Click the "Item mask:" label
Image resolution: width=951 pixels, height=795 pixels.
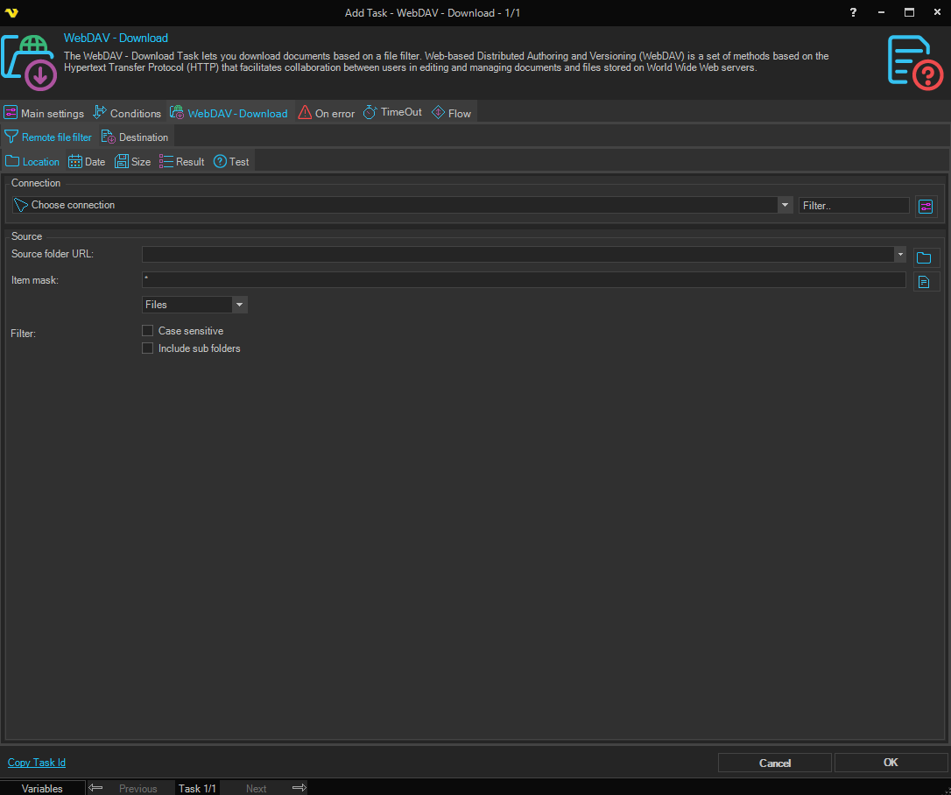[x=34, y=280]
